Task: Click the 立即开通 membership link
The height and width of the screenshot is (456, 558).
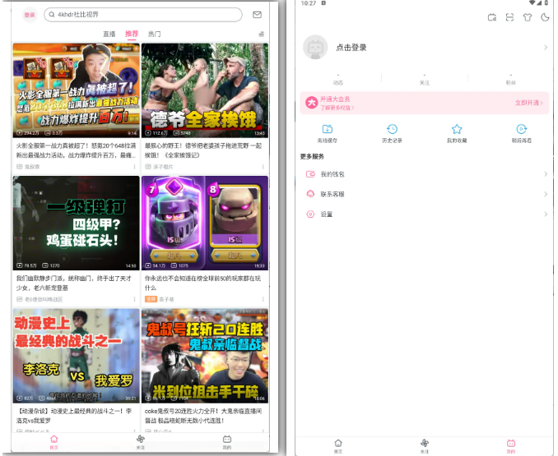Action: [528, 103]
